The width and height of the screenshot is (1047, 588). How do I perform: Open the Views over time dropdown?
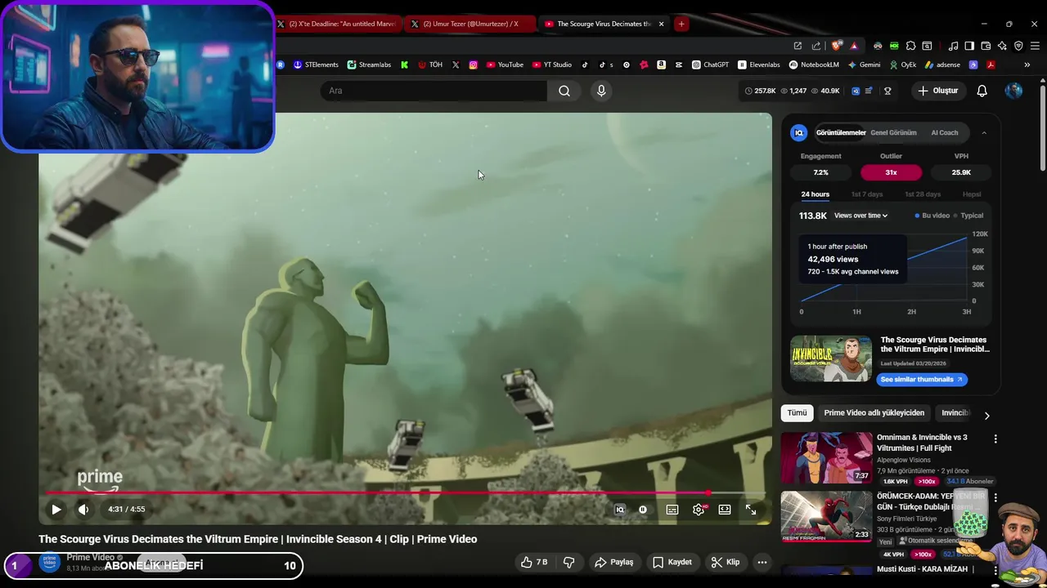tap(861, 216)
